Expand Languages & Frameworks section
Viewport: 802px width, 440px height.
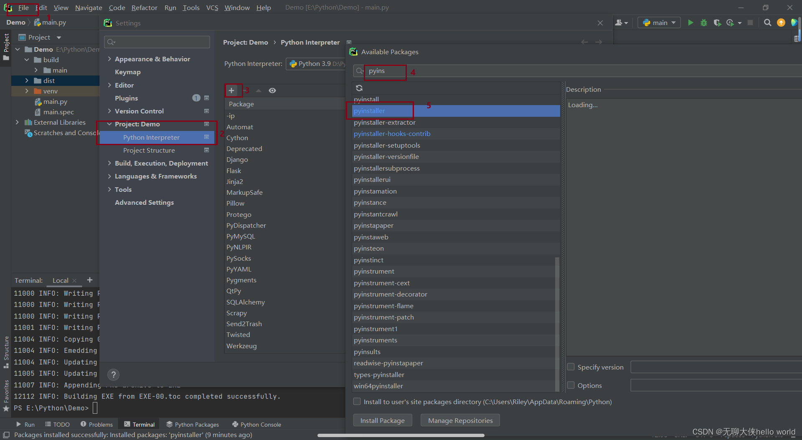[109, 176]
